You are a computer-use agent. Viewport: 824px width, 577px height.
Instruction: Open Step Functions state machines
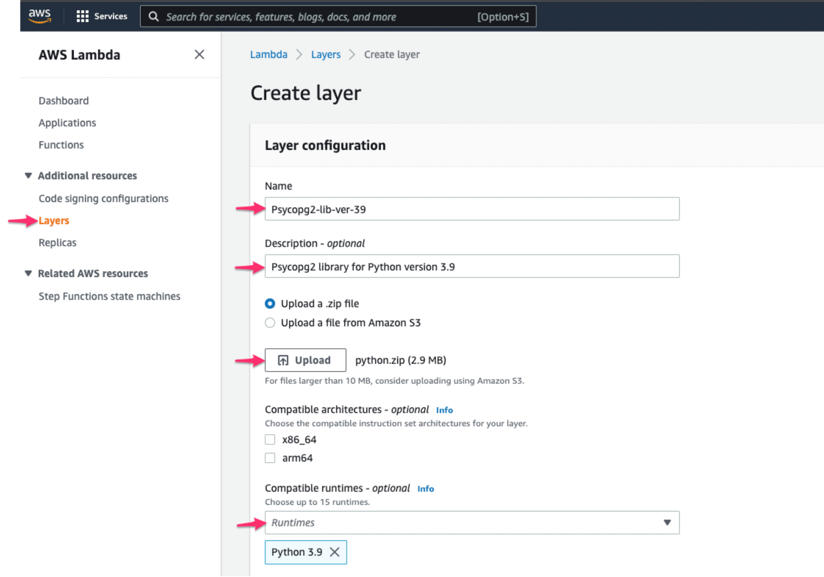[110, 296]
